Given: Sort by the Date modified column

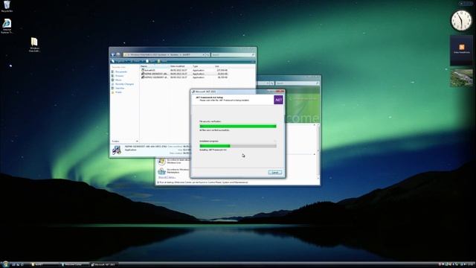Looking at the screenshot, I should 181,66.
